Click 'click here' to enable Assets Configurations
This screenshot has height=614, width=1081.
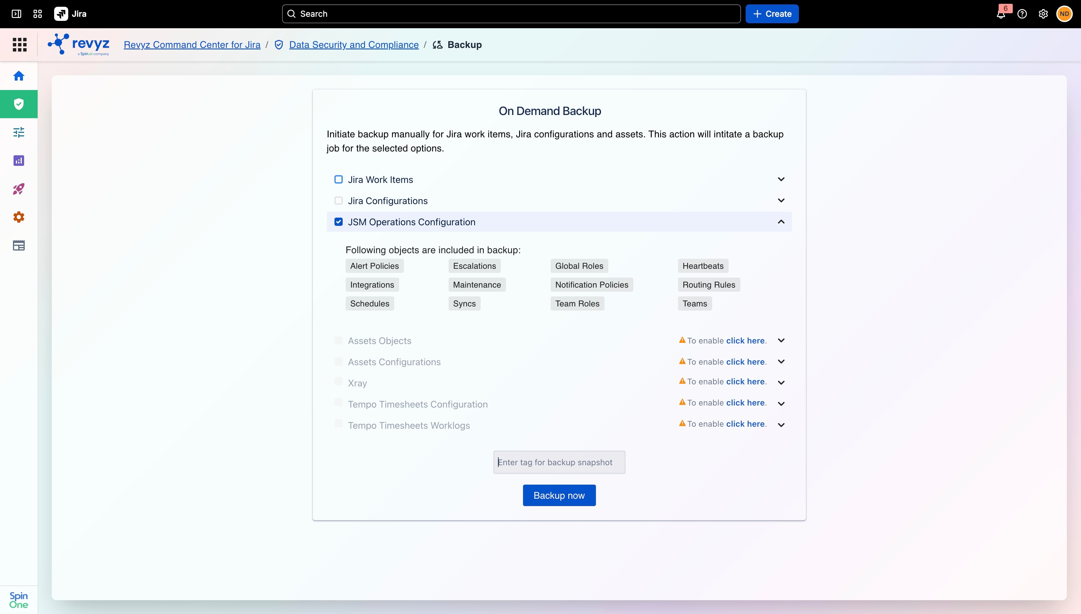745,361
